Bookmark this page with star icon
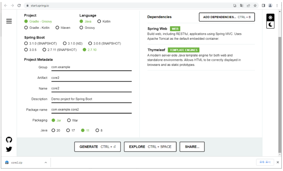Viewport: 283px width, 171px height. coord(255,6)
